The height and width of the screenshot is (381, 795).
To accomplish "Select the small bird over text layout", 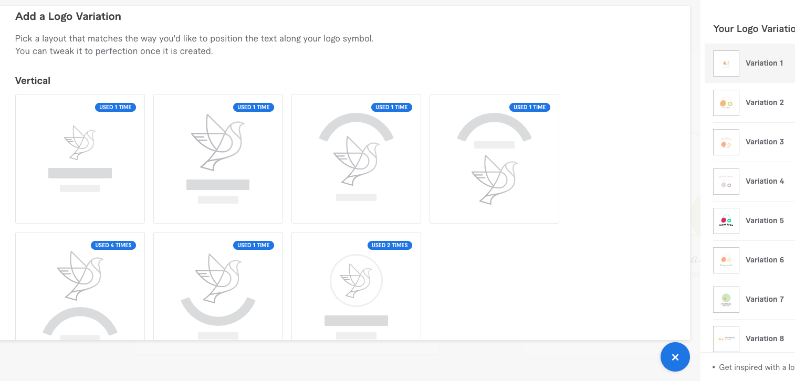I will coord(80,158).
